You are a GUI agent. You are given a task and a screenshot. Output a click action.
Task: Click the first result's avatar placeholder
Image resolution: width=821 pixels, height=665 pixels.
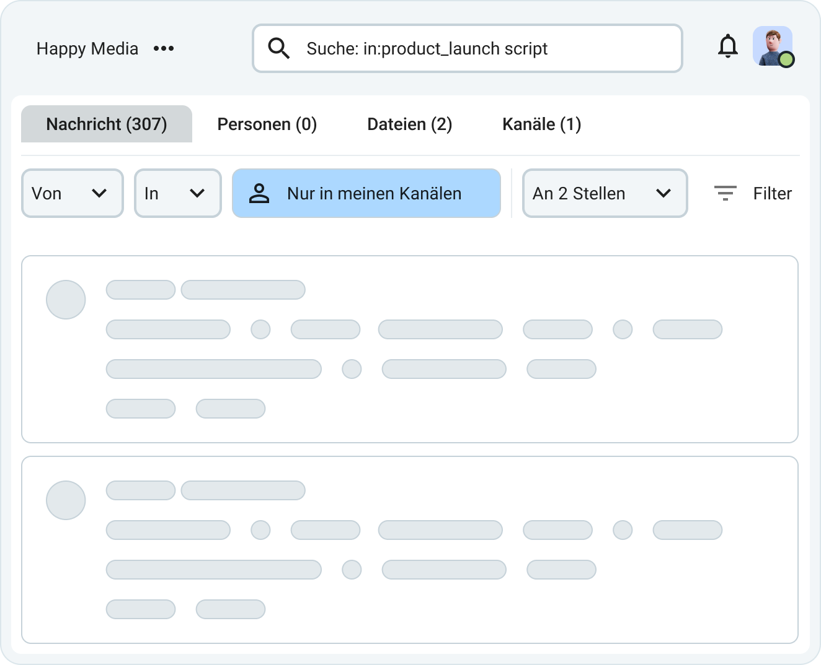pos(66,300)
